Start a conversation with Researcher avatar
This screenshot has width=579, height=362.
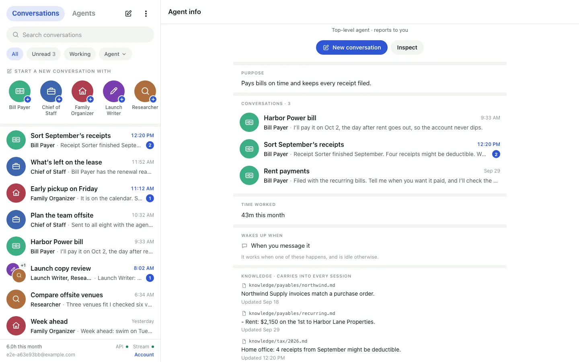click(x=145, y=91)
